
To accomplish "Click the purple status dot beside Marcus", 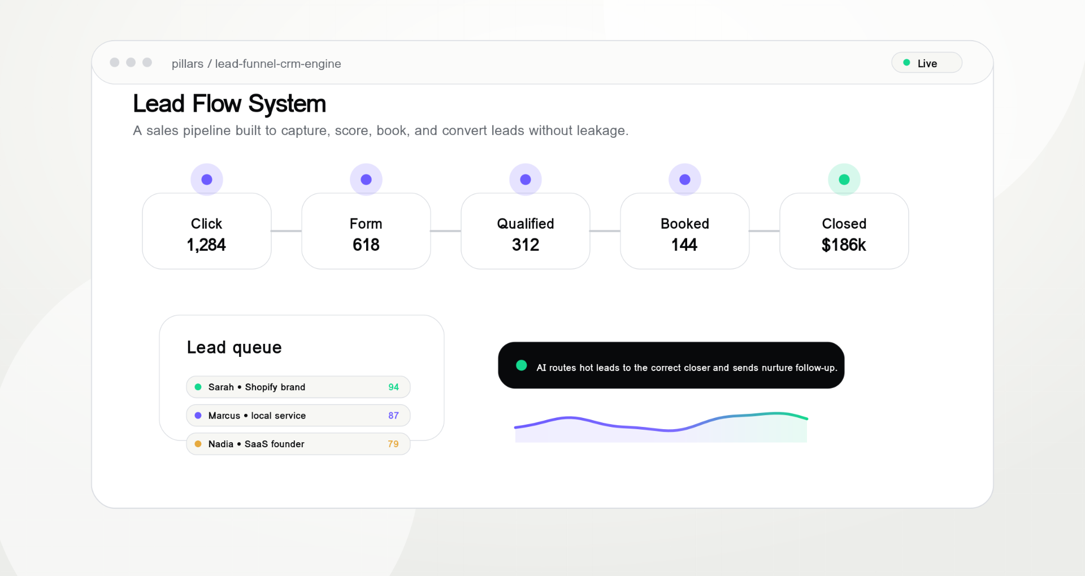I will pos(198,416).
